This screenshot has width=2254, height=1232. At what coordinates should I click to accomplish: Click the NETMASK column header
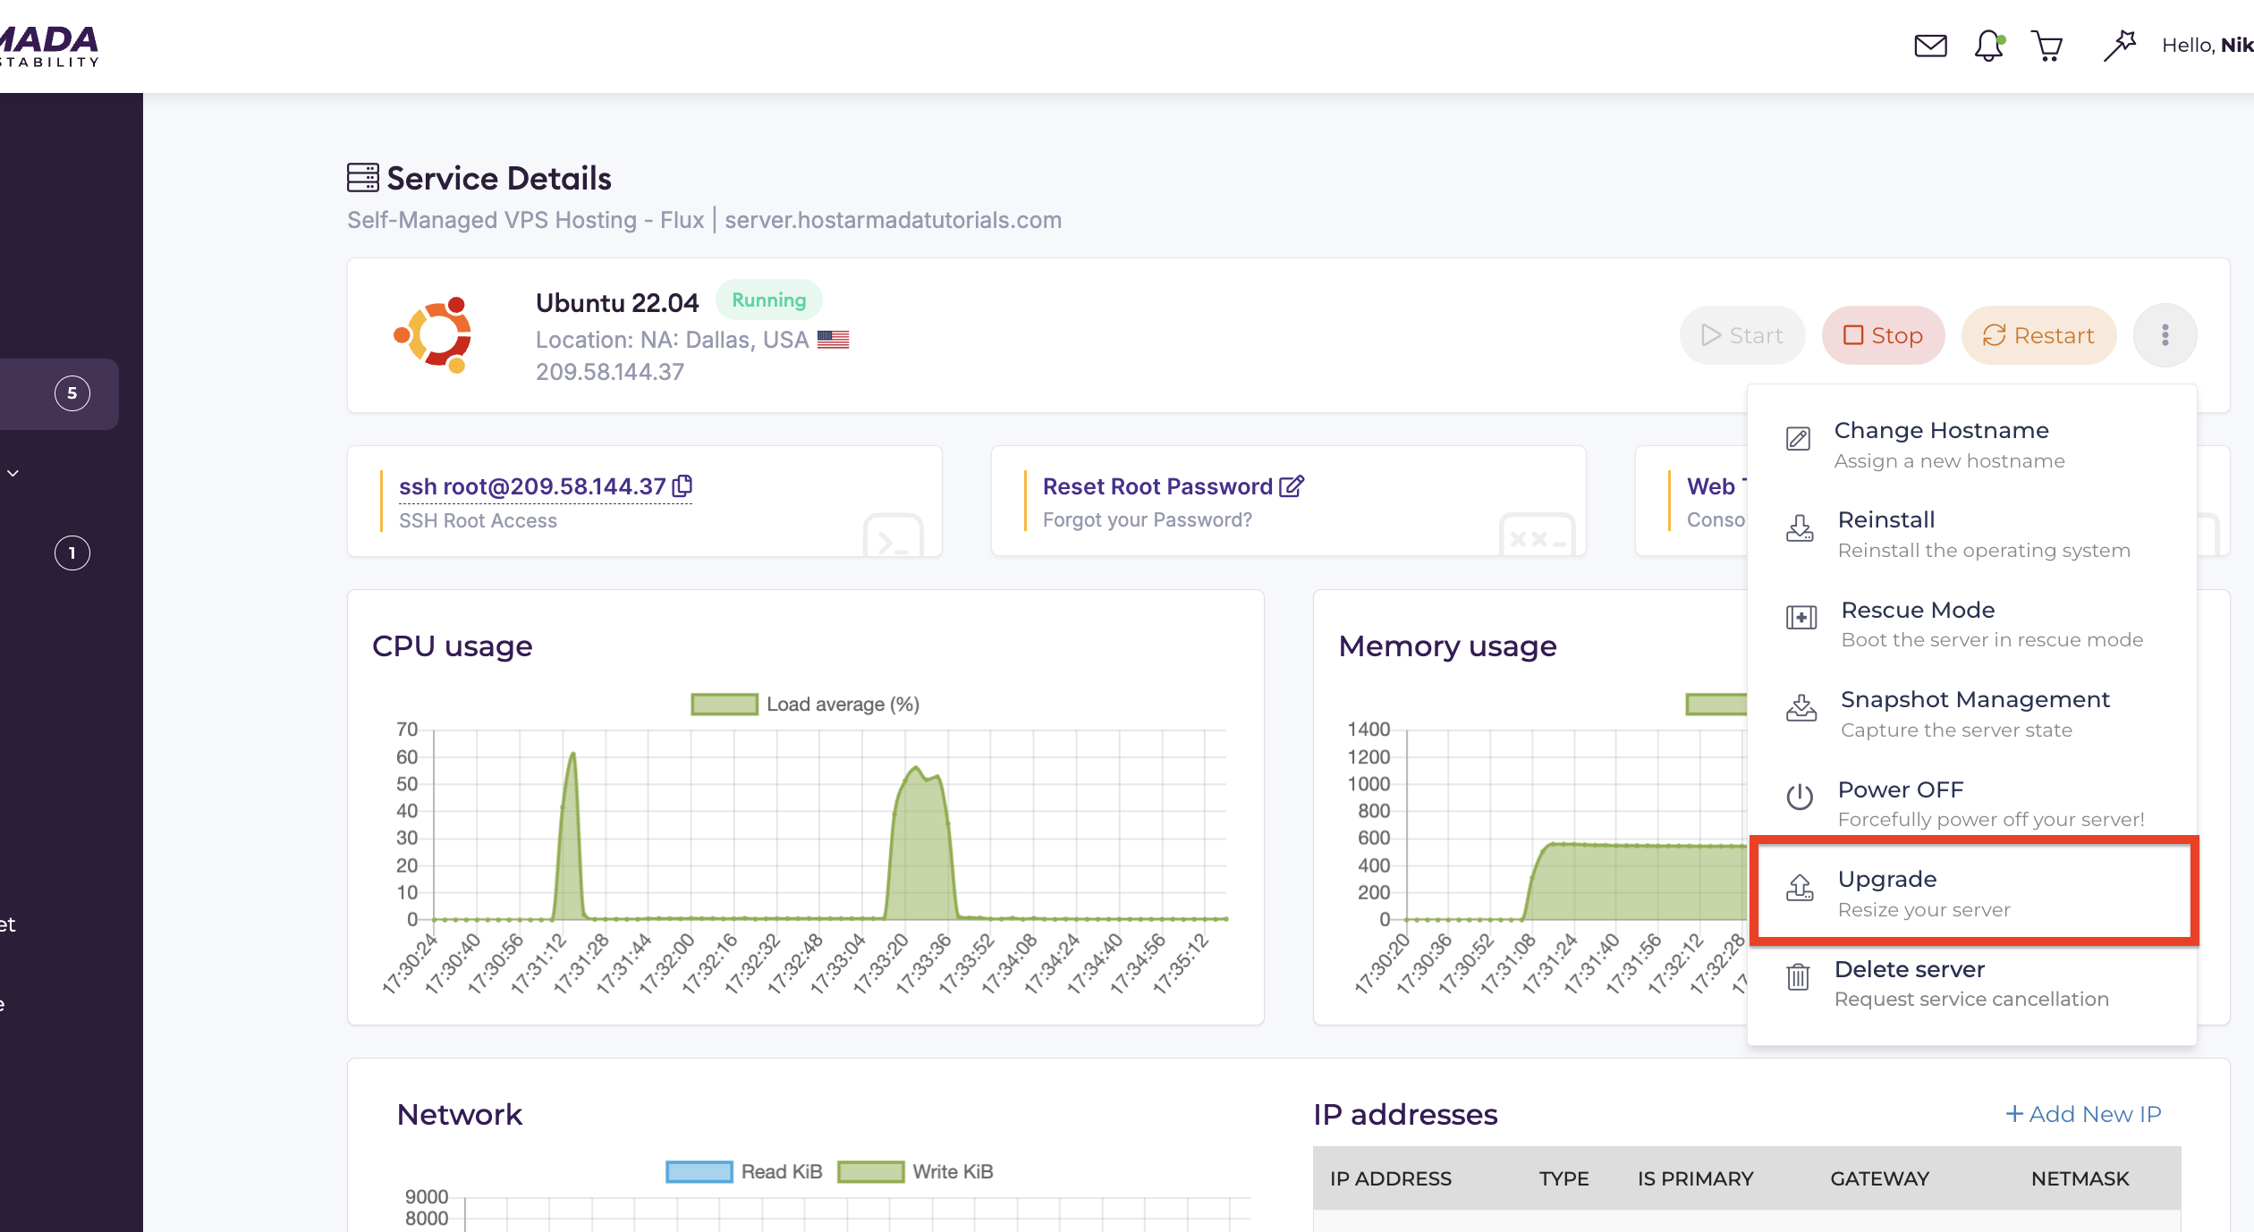click(x=2080, y=1178)
